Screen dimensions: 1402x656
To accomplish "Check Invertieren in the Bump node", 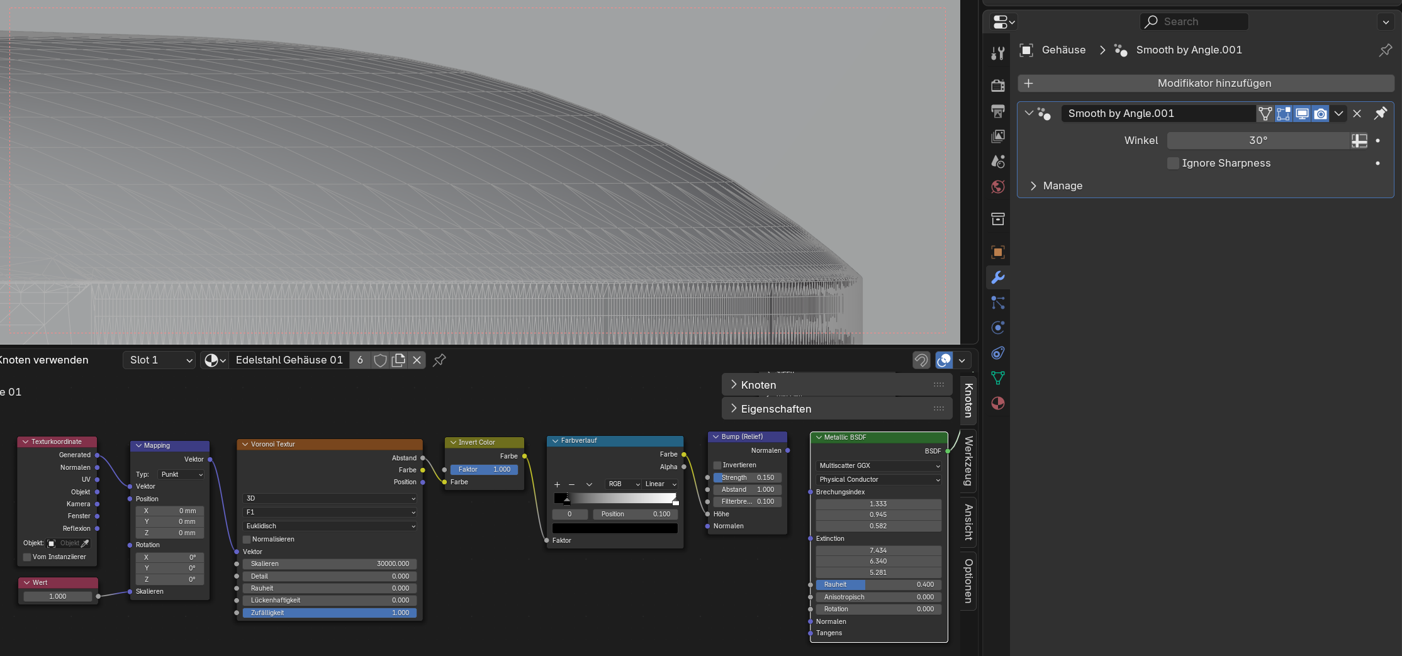I will pyautogui.click(x=717, y=465).
